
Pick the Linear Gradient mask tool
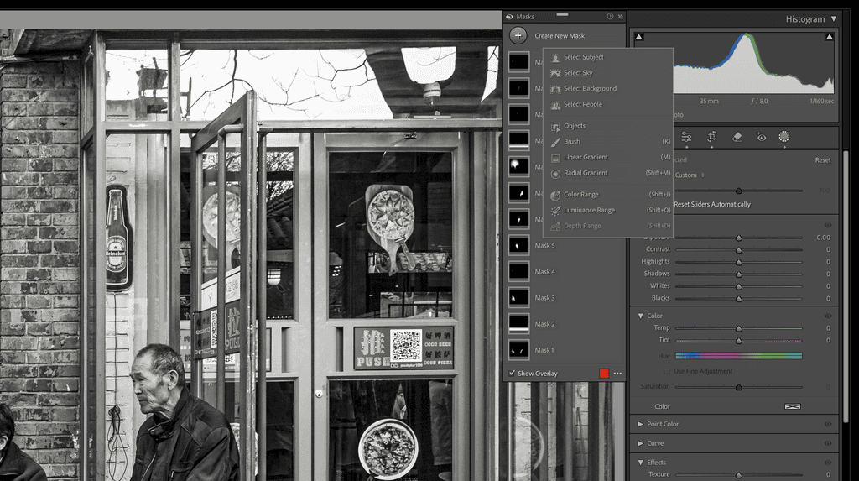[x=586, y=158]
